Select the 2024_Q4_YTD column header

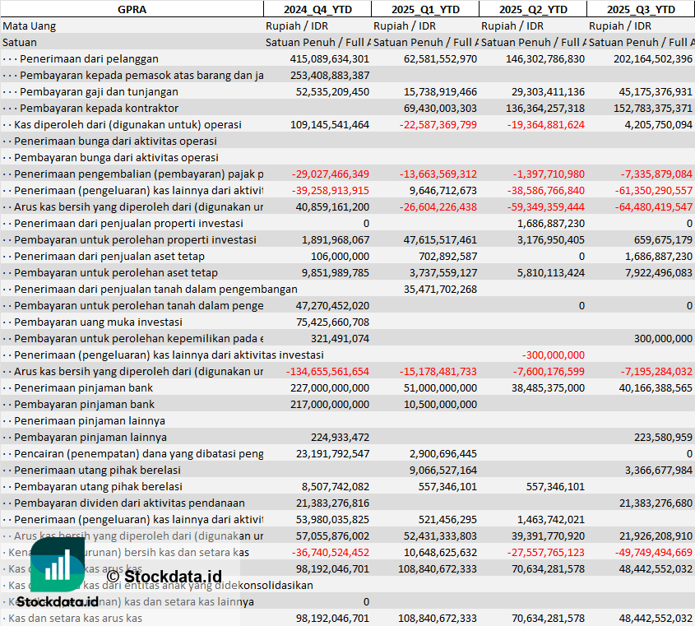pyautogui.click(x=317, y=9)
